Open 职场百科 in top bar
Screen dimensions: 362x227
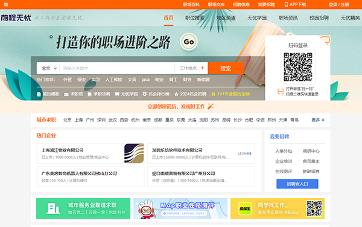point(191,4)
